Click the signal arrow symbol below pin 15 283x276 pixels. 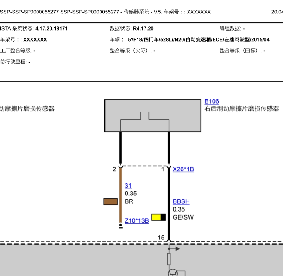pos(174,249)
